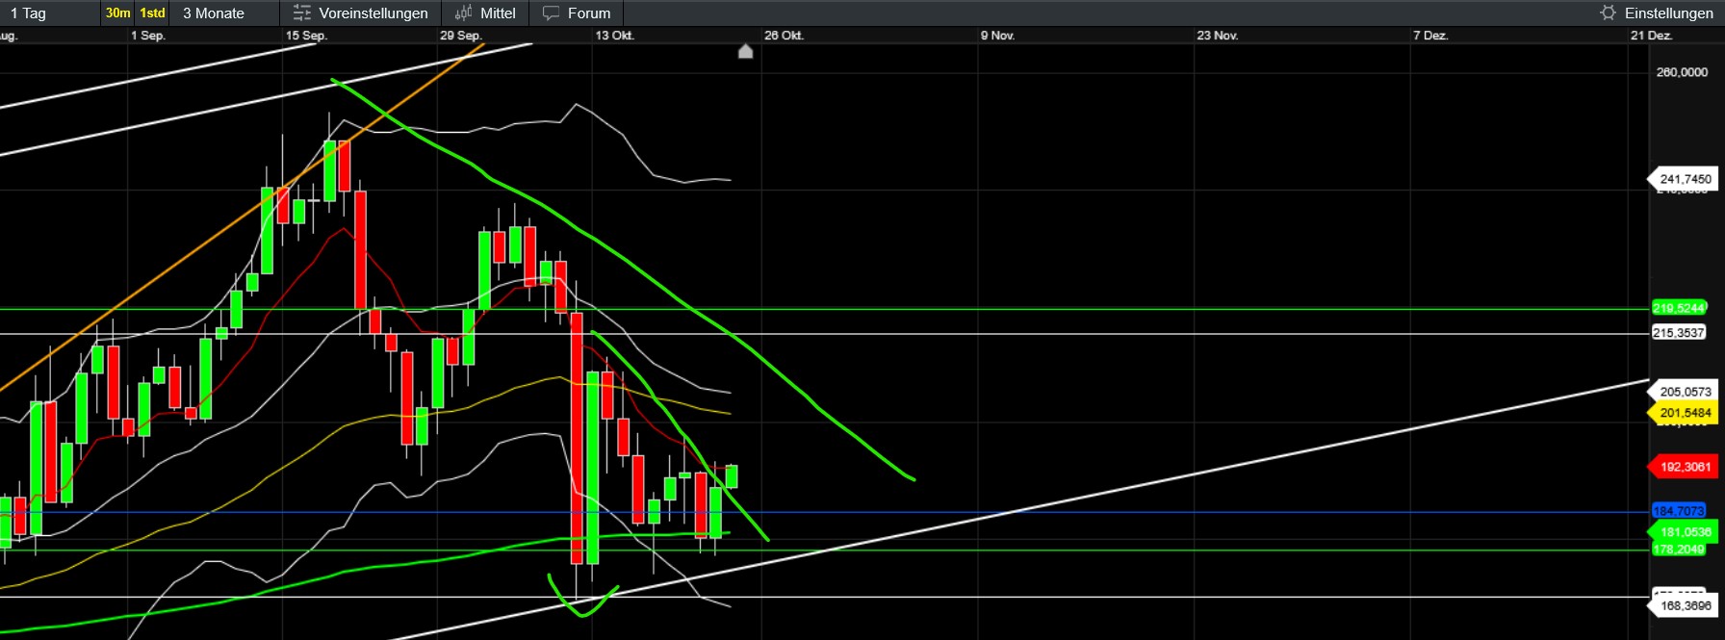The width and height of the screenshot is (1725, 640).
Task: Click the red 192,3061 price label
Action: 1685,467
